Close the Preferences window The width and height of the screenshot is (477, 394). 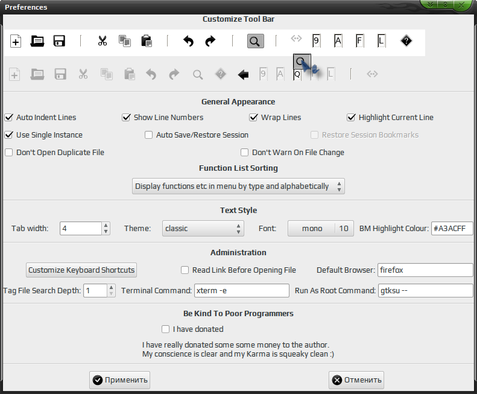click(x=461, y=5)
